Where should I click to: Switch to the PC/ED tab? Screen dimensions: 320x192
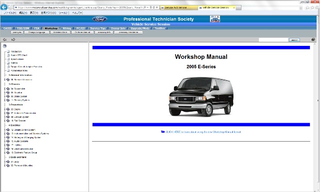click(80, 28)
